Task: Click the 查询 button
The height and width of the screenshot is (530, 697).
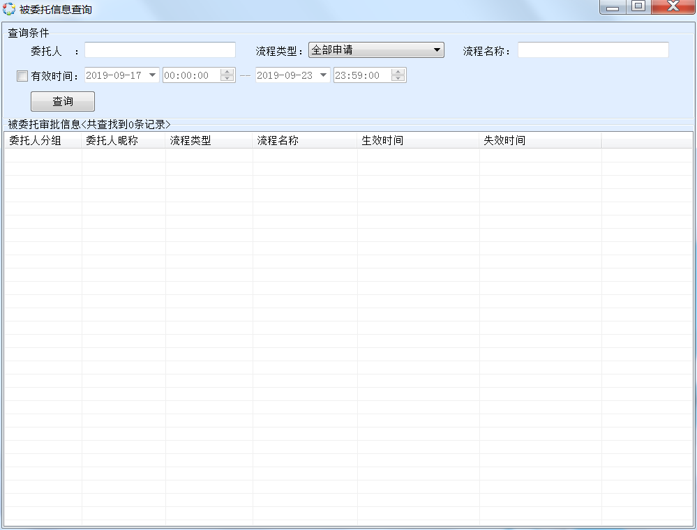Action: click(63, 101)
